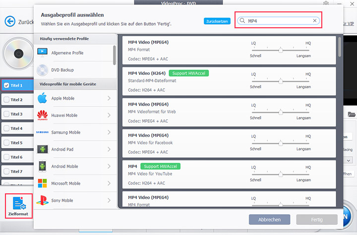The height and width of the screenshot is (235, 357).
Task: Select the DVD Backup disc icon
Action: pos(42,70)
